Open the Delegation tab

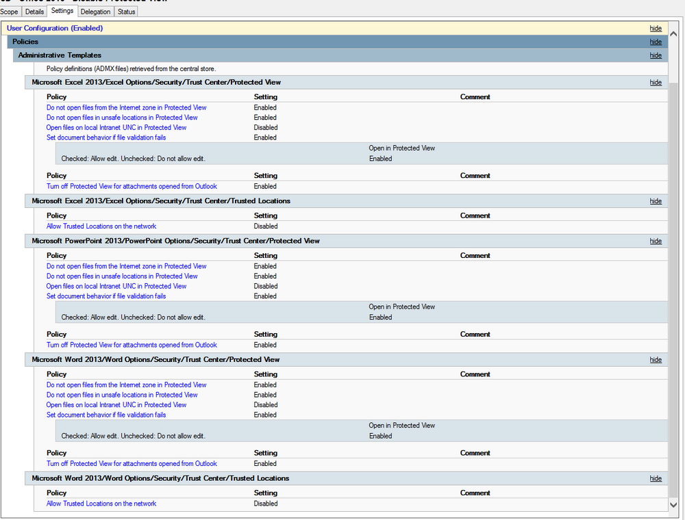pos(95,12)
